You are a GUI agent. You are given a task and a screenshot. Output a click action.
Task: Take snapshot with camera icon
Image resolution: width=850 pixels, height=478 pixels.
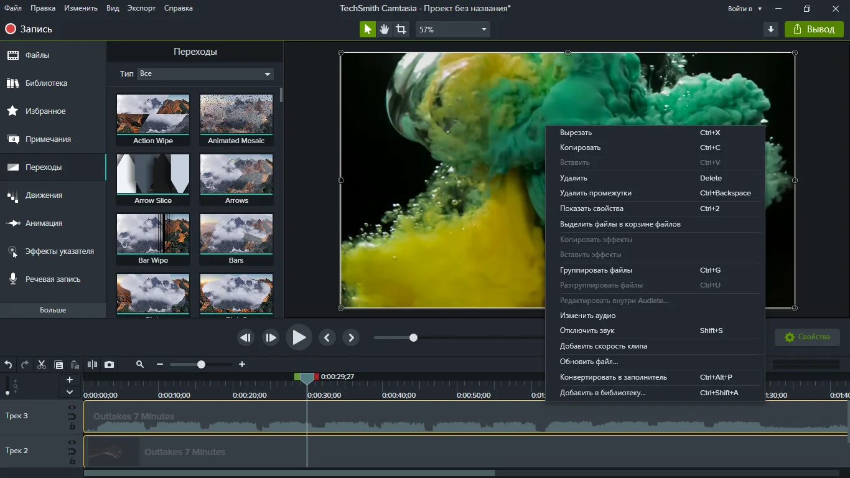[110, 365]
